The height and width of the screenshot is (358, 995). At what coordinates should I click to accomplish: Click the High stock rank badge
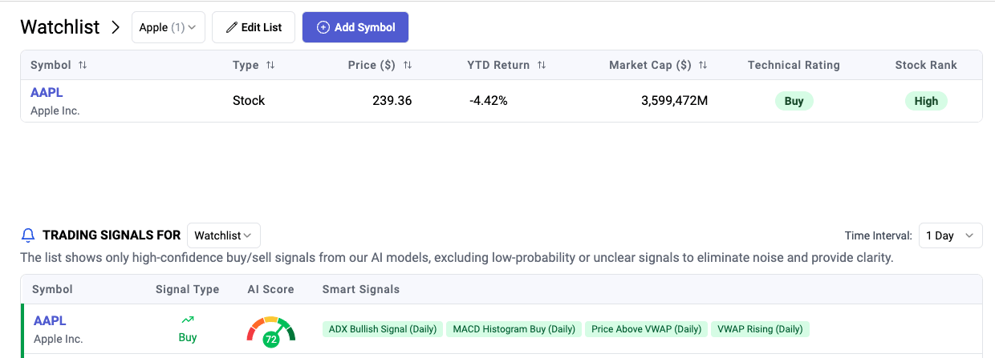coord(926,101)
